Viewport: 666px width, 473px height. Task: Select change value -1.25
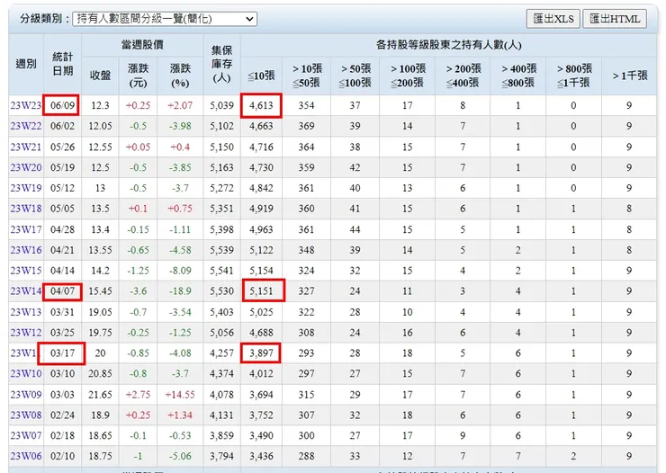pyautogui.click(x=138, y=271)
